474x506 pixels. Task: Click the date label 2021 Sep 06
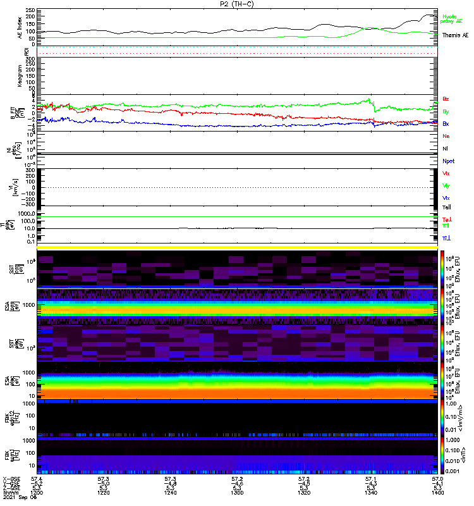(x=20, y=497)
